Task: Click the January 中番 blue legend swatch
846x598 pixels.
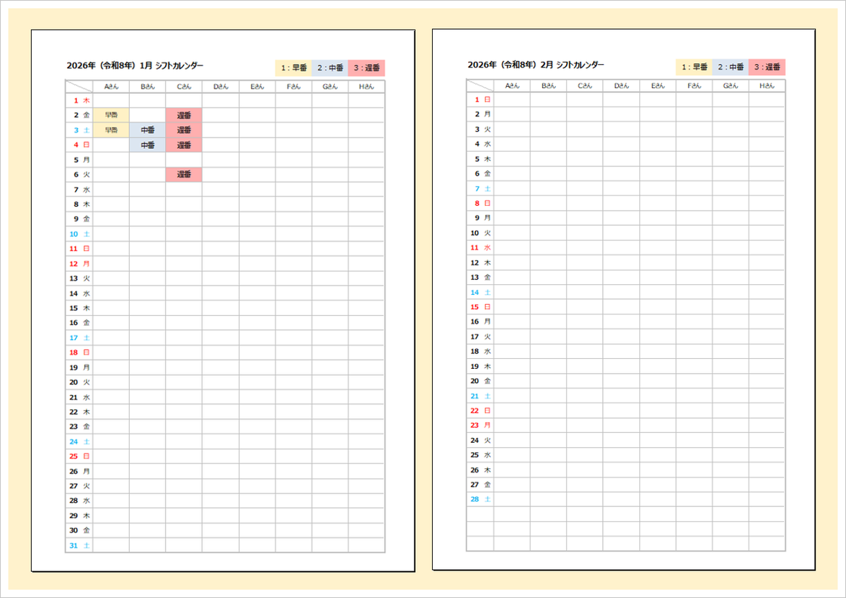Action: point(330,68)
